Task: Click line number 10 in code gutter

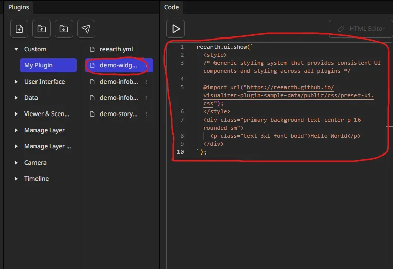Action: 181,152
